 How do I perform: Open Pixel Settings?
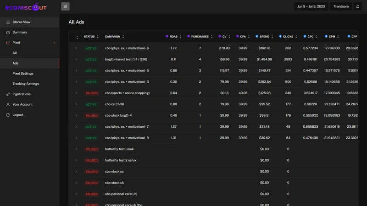(29, 74)
